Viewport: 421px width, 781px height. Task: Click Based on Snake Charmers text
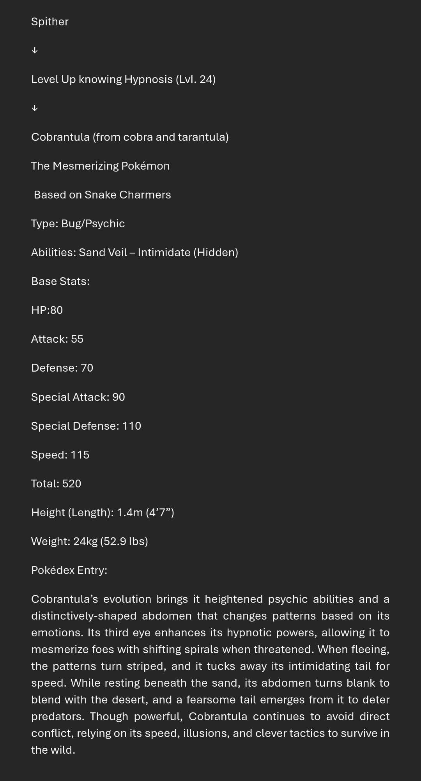click(x=103, y=195)
